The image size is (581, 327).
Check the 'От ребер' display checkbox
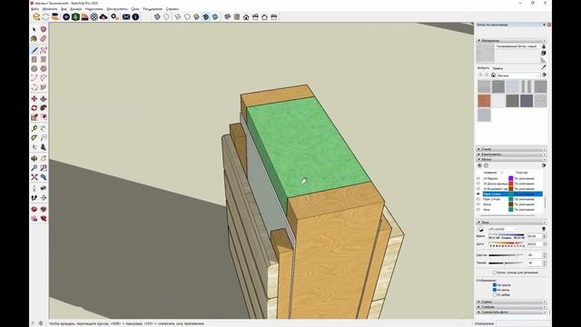494,294
